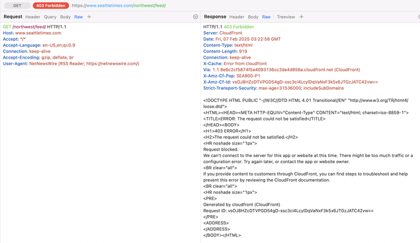Open the Request Header tab

pyautogui.click(x=33, y=17)
